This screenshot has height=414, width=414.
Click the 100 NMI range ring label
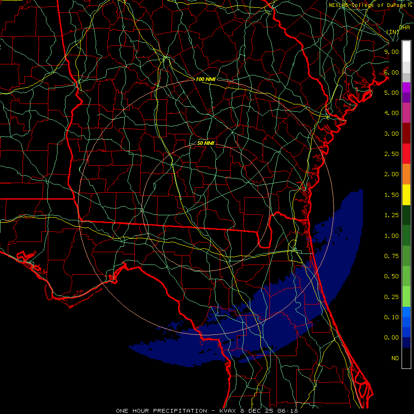point(206,79)
